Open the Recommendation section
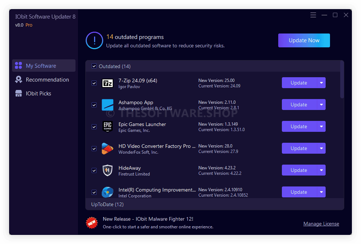Image resolution: width=361 pixels, height=244 pixels. (44, 79)
